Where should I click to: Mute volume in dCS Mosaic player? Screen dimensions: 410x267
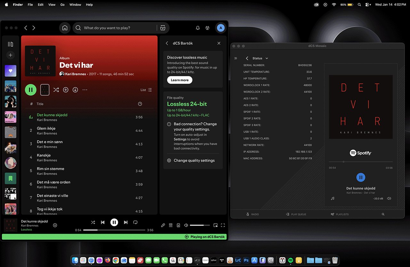click(x=389, y=198)
